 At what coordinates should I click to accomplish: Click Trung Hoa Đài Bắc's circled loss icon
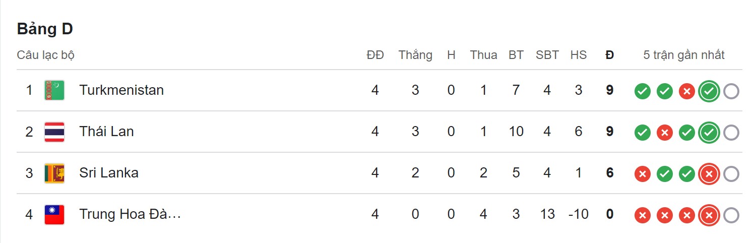709,215
